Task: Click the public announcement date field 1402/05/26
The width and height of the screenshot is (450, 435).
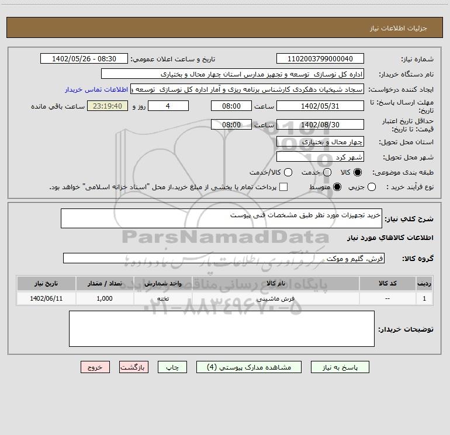Action: [x=84, y=59]
